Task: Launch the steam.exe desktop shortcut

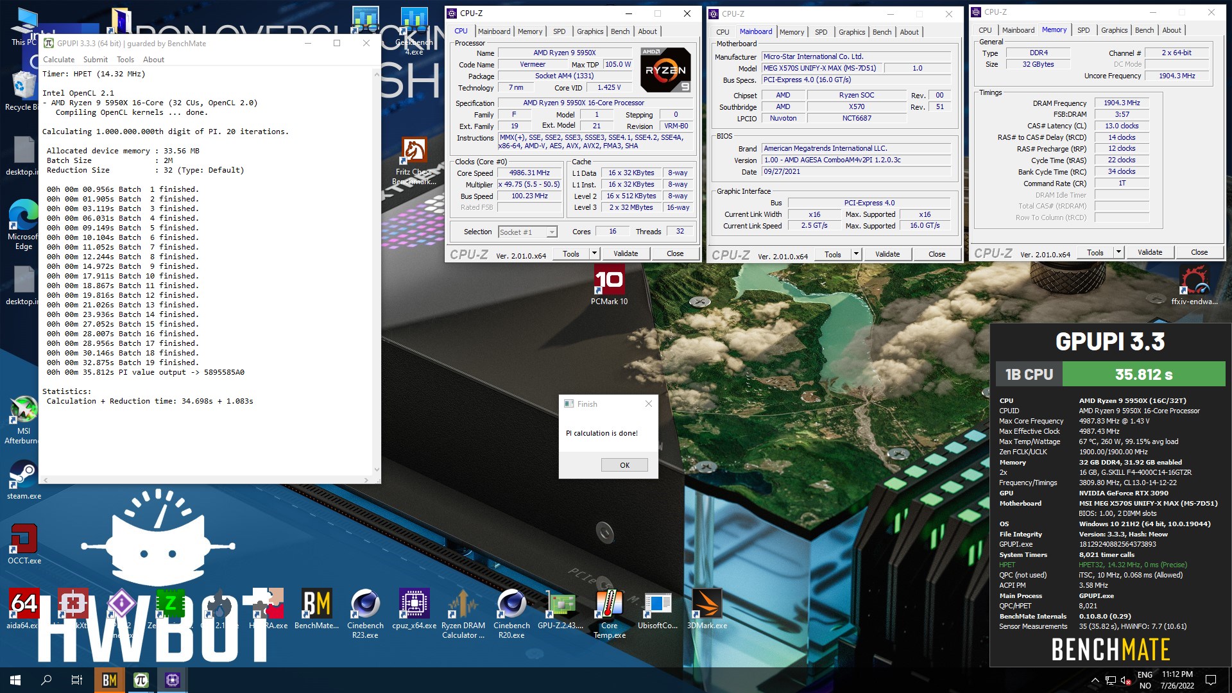Action: (24, 480)
